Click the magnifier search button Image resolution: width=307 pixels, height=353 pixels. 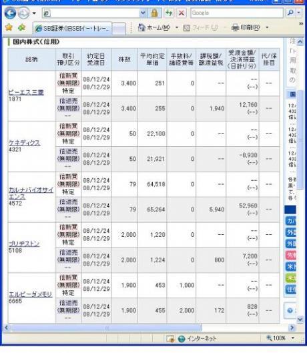(x=290, y=13)
